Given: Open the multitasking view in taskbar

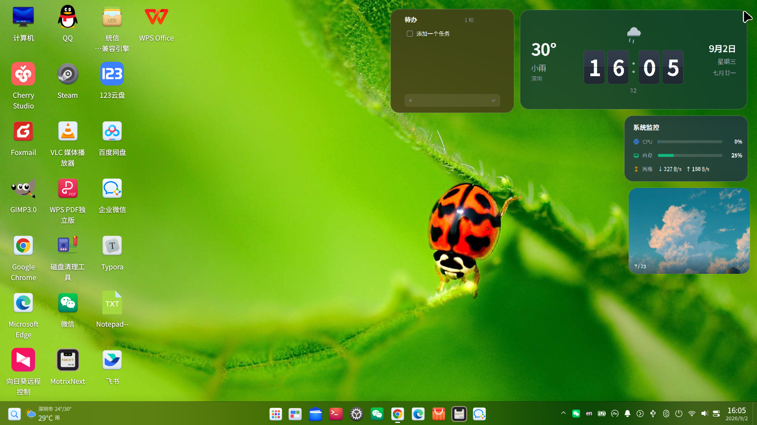Looking at the screenshot, I should click(295, 414).
